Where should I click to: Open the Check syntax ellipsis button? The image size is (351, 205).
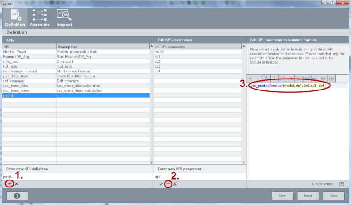click(341, 184)
